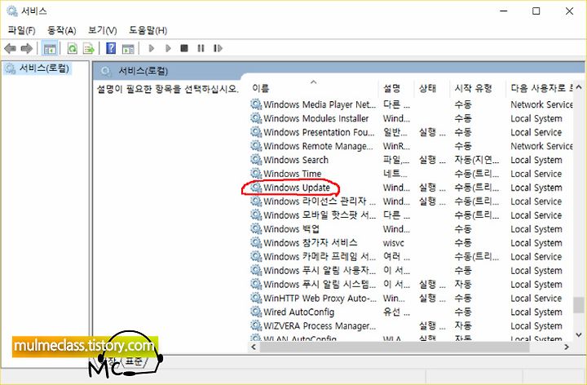Click the Refresh toolbar icon
The width and height of the screenshot is (587, 385).
click(73, 48)
